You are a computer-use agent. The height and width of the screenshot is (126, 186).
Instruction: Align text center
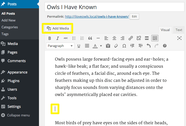[x=114, y=38]
